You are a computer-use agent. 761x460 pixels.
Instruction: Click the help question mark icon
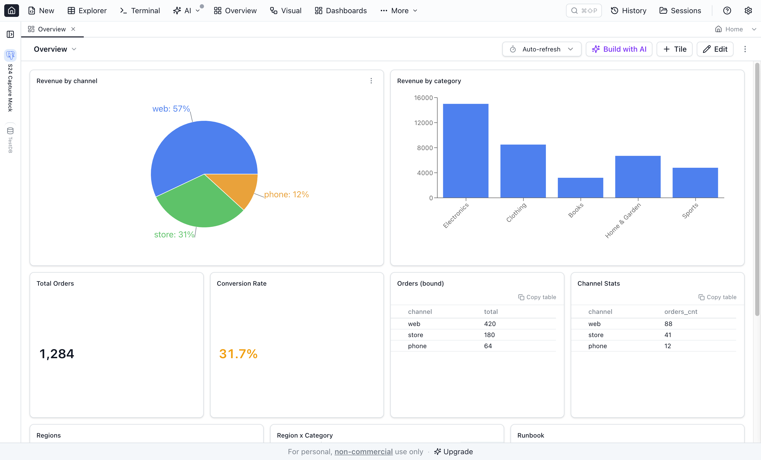tap(727, 11)
